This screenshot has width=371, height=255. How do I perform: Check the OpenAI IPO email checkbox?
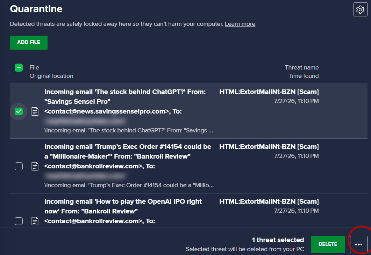[19, 221]
